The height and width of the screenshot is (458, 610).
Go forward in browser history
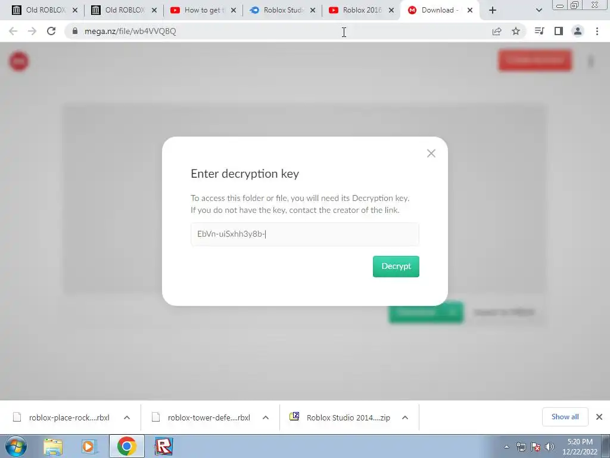(x=32, y=31)
